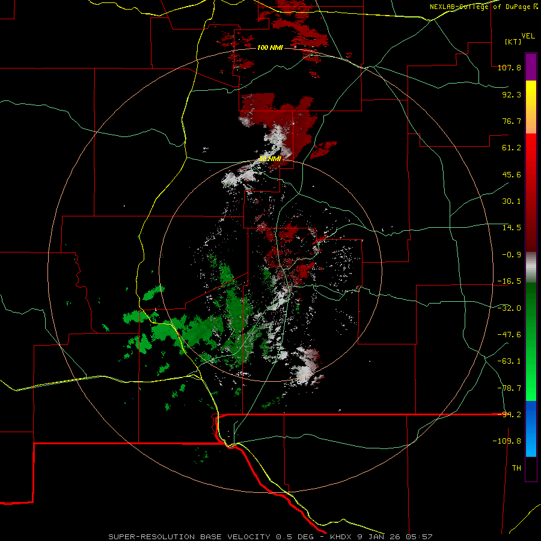Click the -0.9 velocity scale value
This screenshot has width=541, height=541.
click(x=512, y=255)
